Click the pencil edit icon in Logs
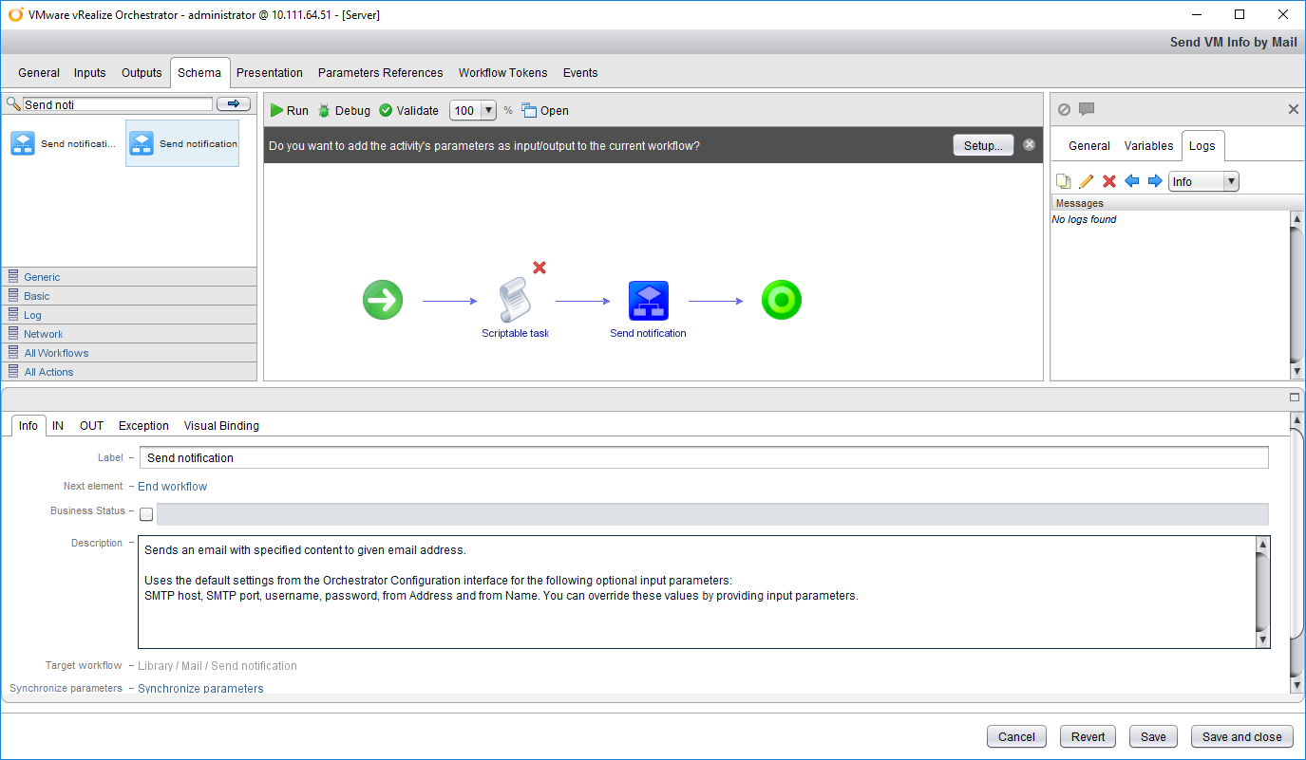 point(1086,181)
